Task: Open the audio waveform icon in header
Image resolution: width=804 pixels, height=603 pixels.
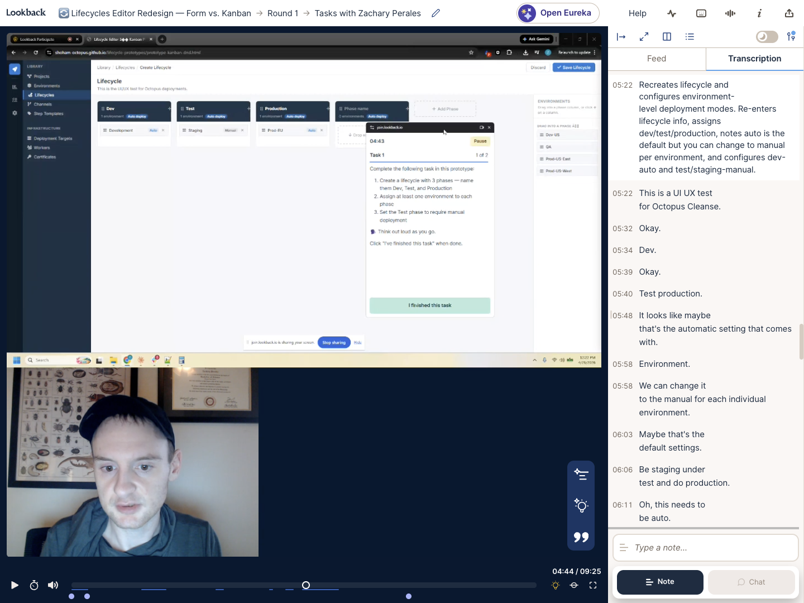Action: tap(730, 13)
